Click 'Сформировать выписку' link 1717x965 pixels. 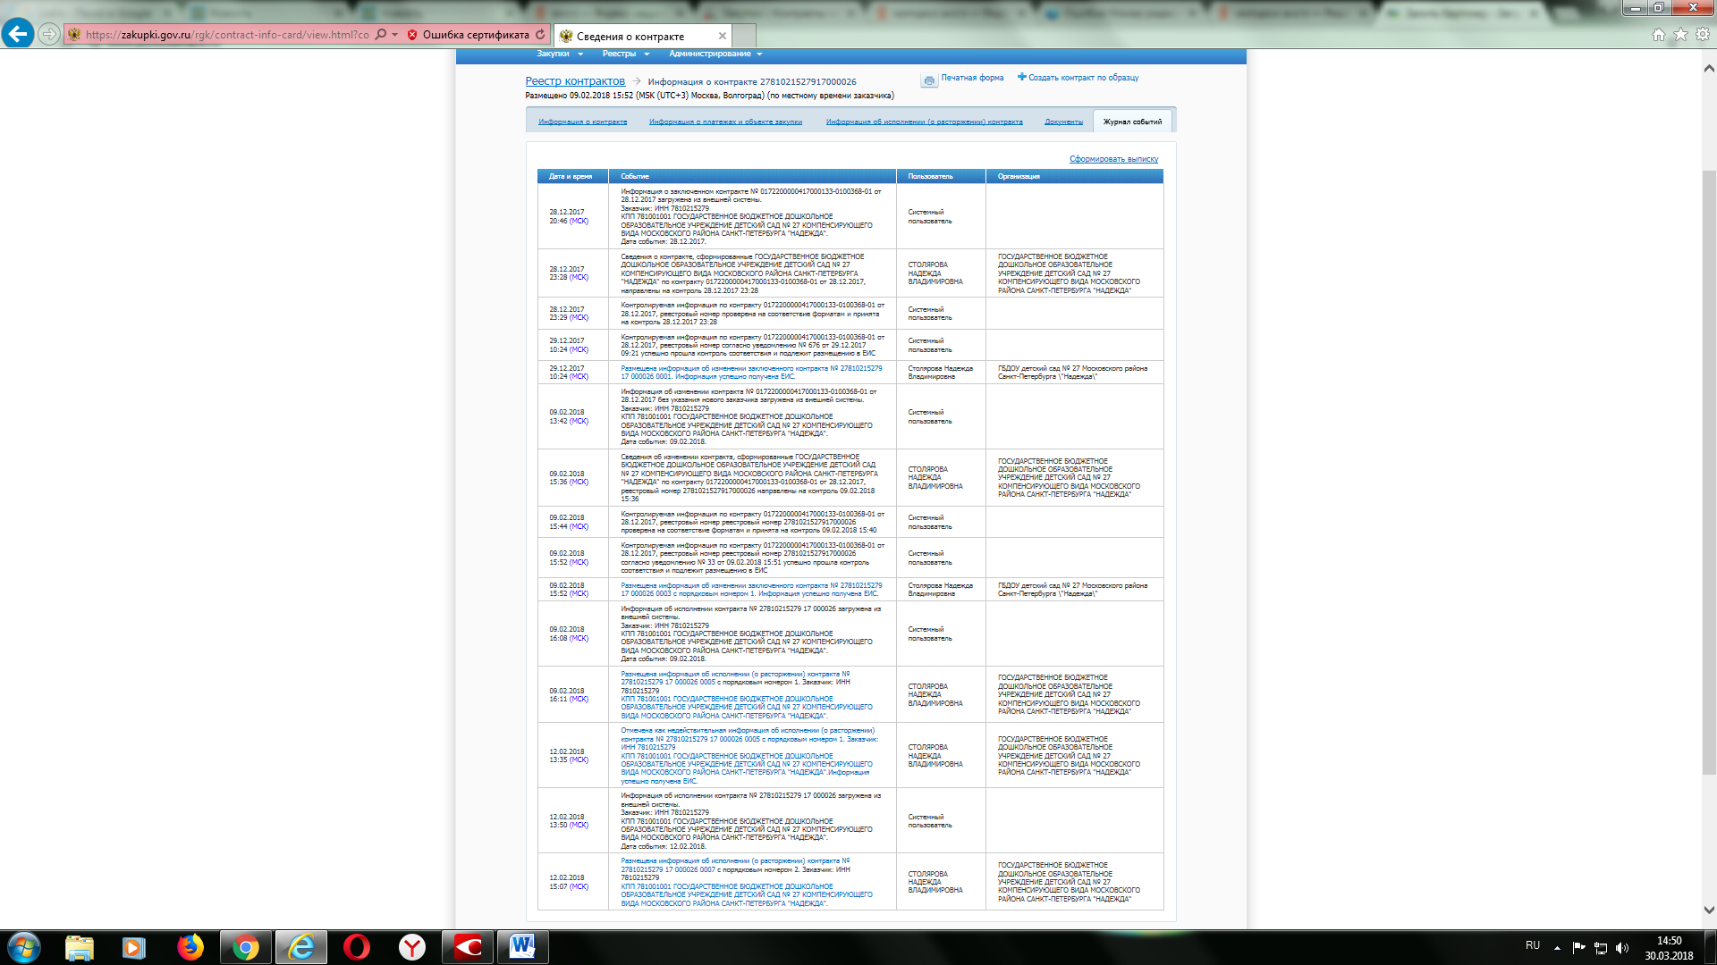[1113, 159]
